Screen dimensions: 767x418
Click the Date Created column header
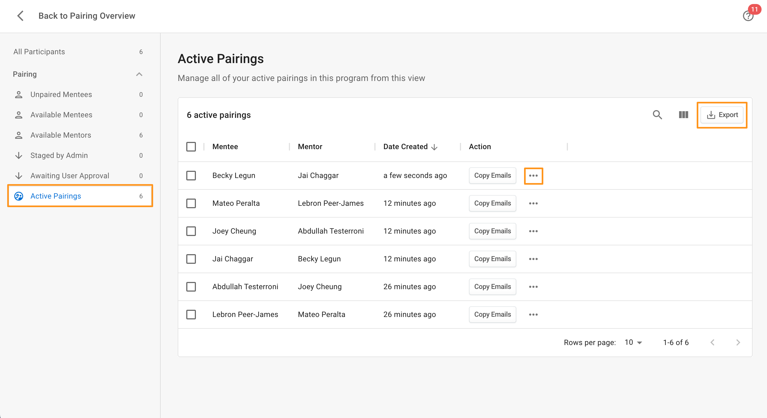[x=405, y=147]
